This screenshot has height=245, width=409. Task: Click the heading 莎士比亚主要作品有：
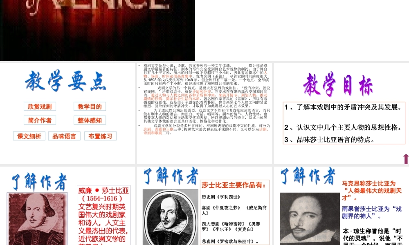pos(234,185)
